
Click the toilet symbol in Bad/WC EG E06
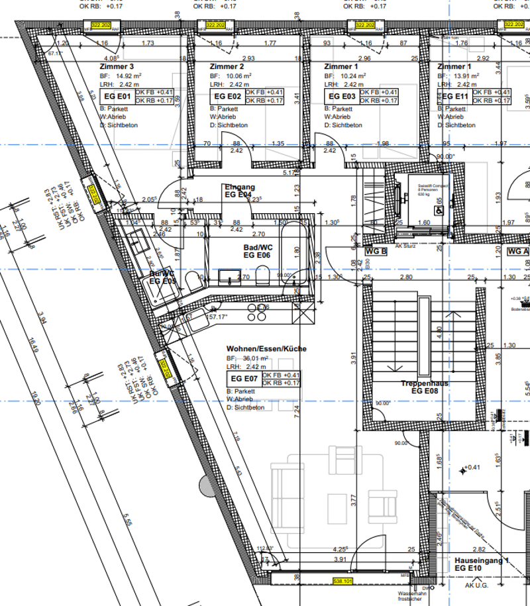tap(262, 275)
